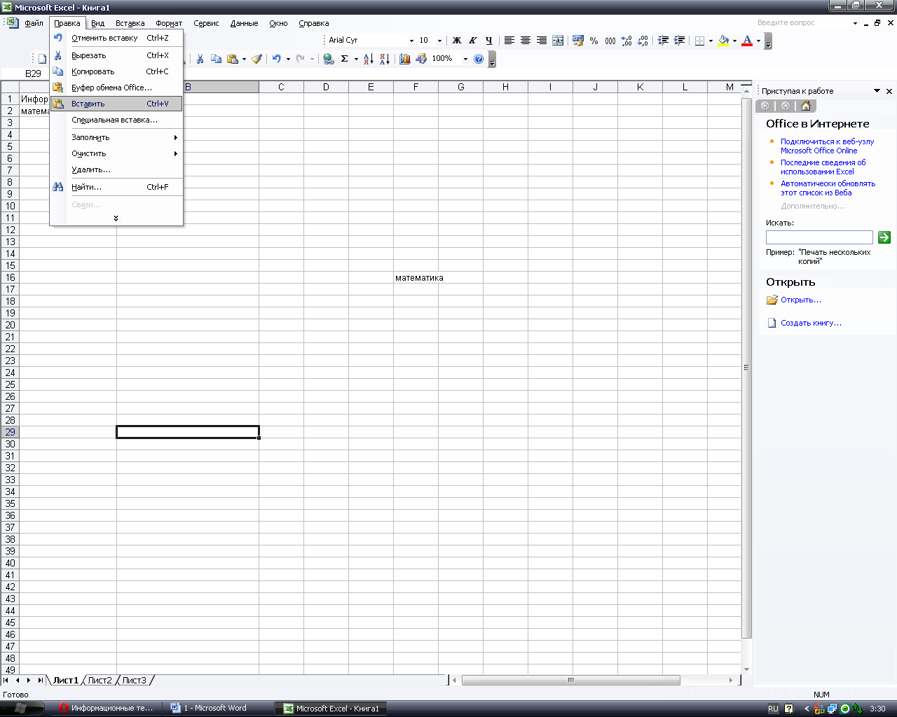897x717 pixels.
Task: Open the Arial Cyr font dropdown
Action: click(x=411, y=41)
